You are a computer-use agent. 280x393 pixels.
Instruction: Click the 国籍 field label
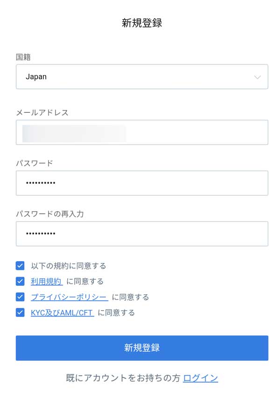[23, 57]
